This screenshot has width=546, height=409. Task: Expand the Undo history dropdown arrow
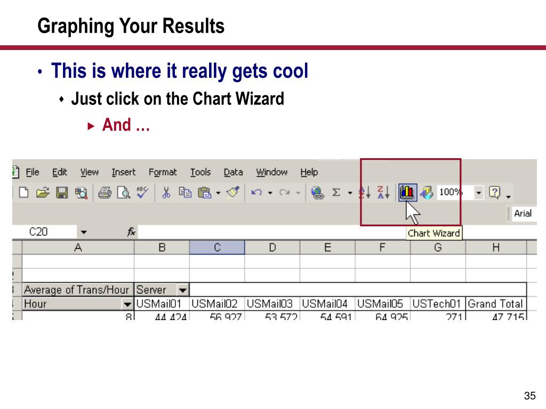(270, 193)
